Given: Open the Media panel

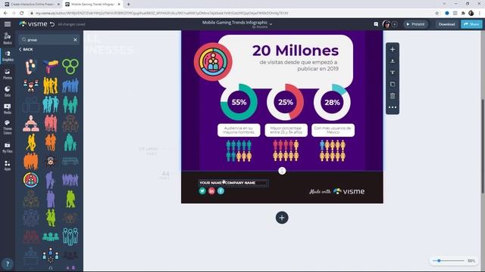Looking at the screenshot, I should tap(8, 109).
